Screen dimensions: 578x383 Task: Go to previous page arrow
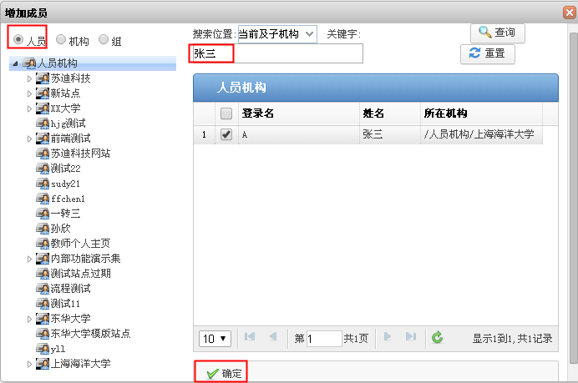pos(272,337)
